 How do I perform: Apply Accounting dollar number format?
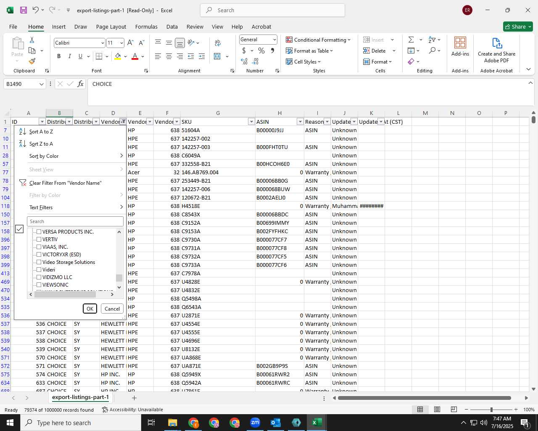pyautogui.click(x=244, y=51)
